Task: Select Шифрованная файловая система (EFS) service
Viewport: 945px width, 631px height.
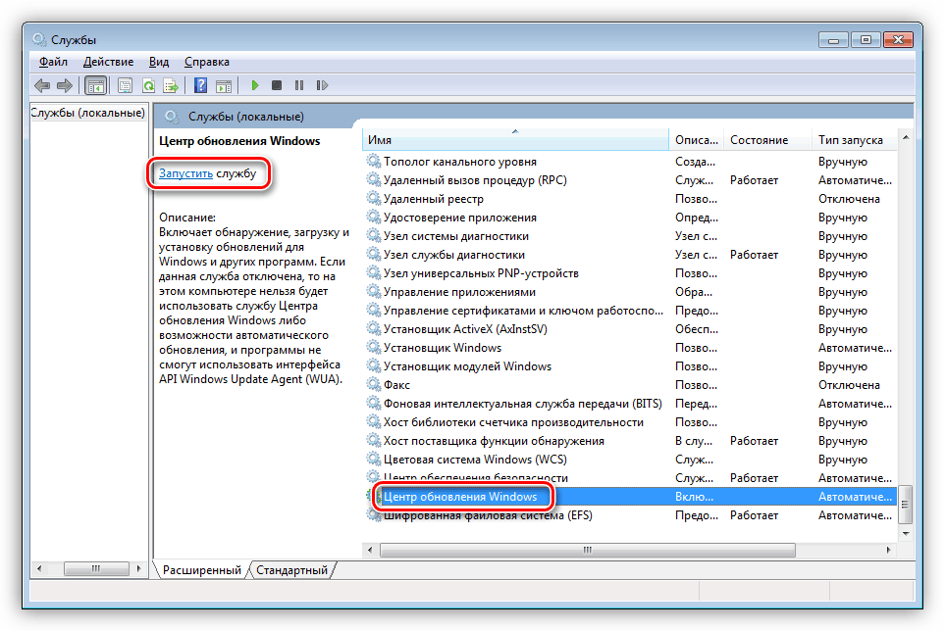Action: 630,515
